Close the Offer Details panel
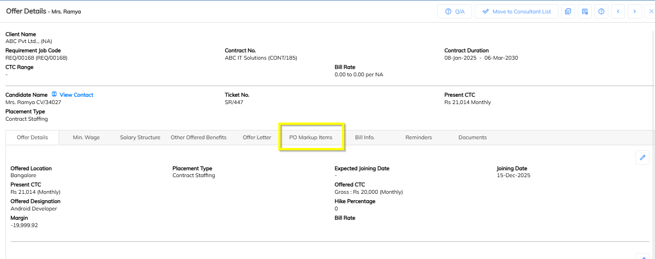655x259 pixels. 651,12
